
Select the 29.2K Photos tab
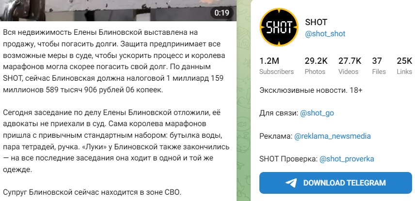coord(316,66)
